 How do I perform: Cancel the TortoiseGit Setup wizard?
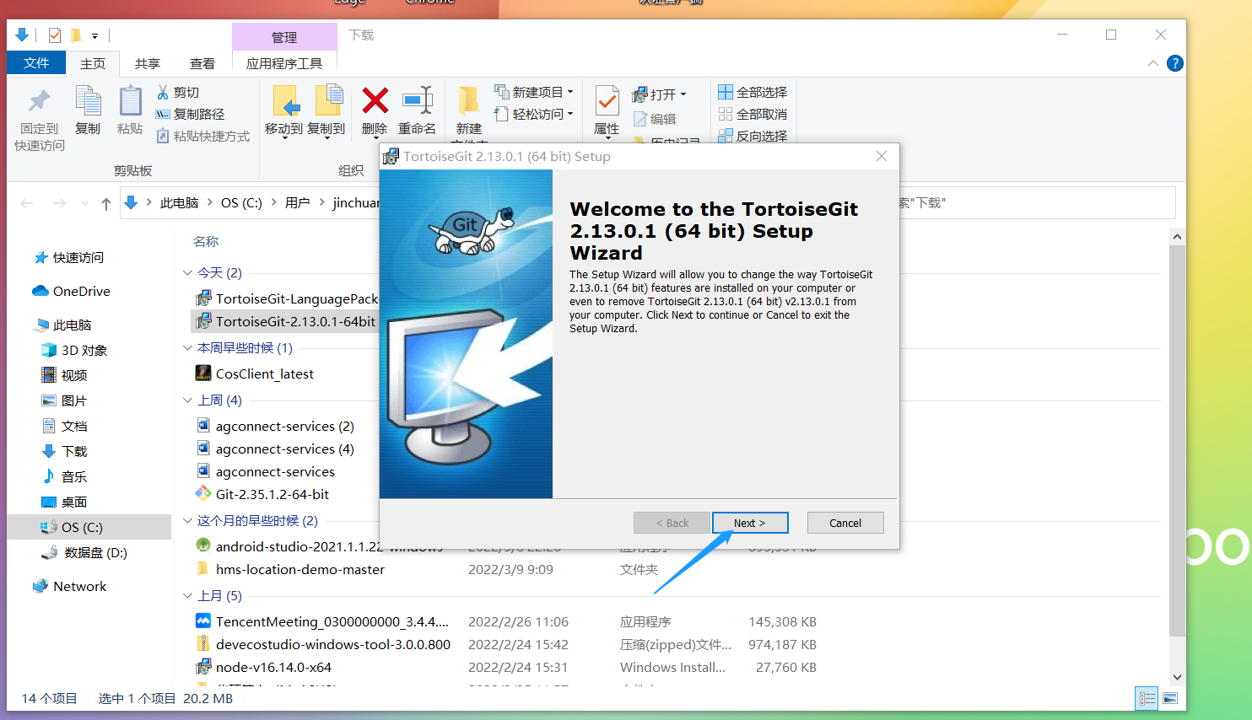pos(845,523)
